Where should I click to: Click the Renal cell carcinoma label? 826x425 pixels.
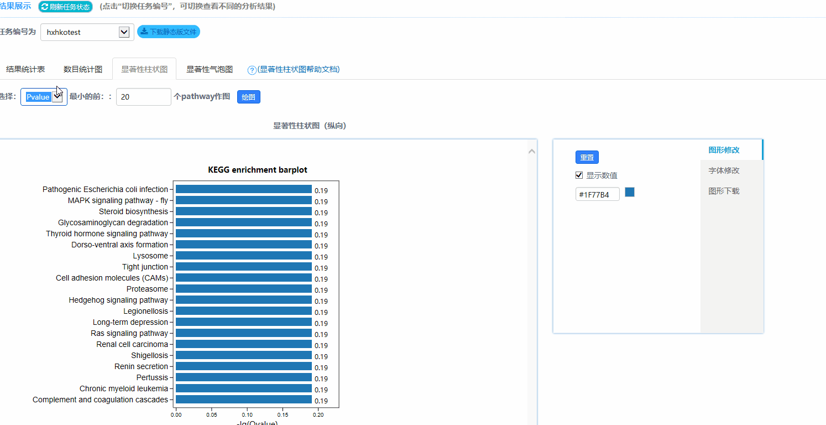tap(132, 344)
